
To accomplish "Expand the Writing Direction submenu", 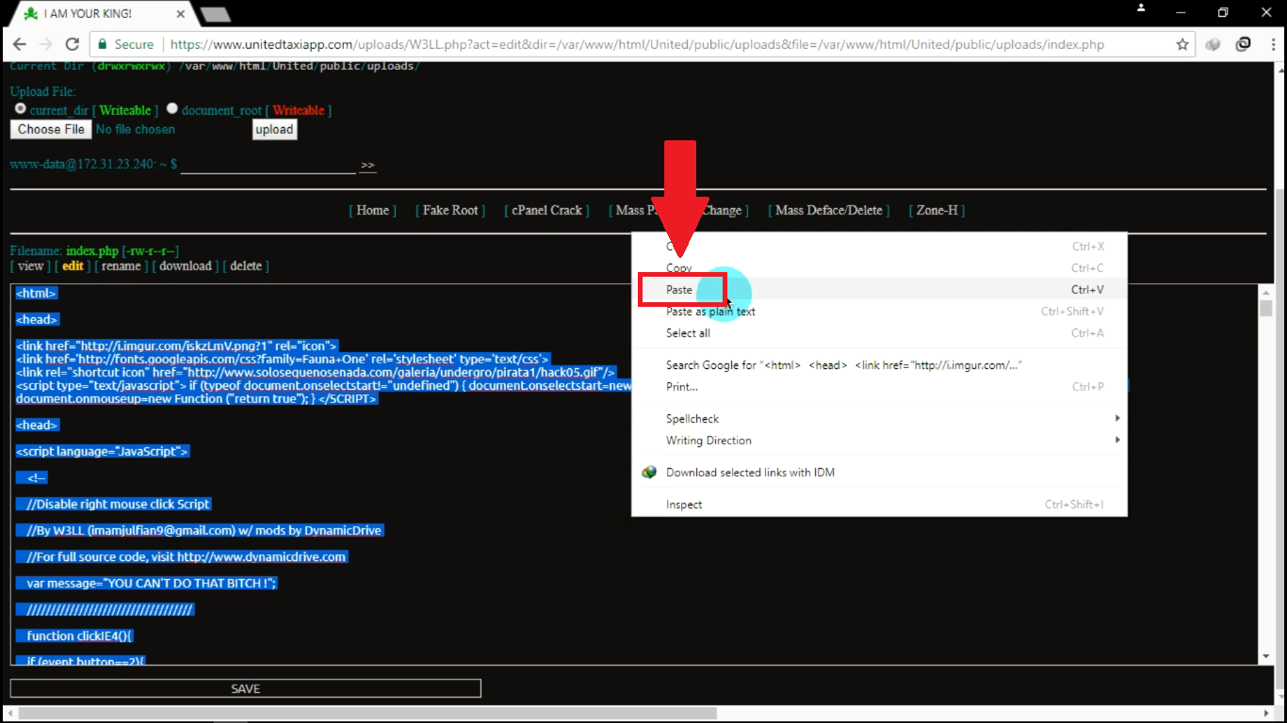I will [x=709, y=440].
